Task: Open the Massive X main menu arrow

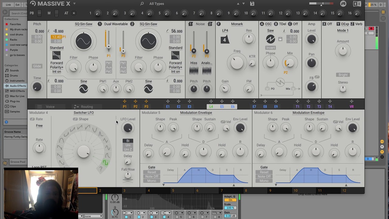Action: tap(74, 4)
